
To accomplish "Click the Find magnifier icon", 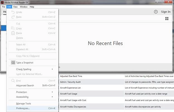I will 13,81.
